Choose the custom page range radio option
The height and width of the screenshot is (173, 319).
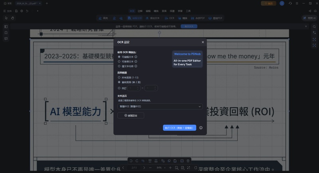(x=119, y=88)
